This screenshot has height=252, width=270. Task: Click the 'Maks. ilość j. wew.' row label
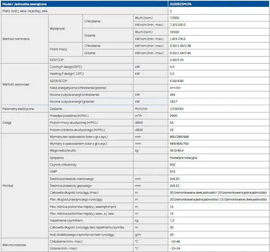click(25, 11)
